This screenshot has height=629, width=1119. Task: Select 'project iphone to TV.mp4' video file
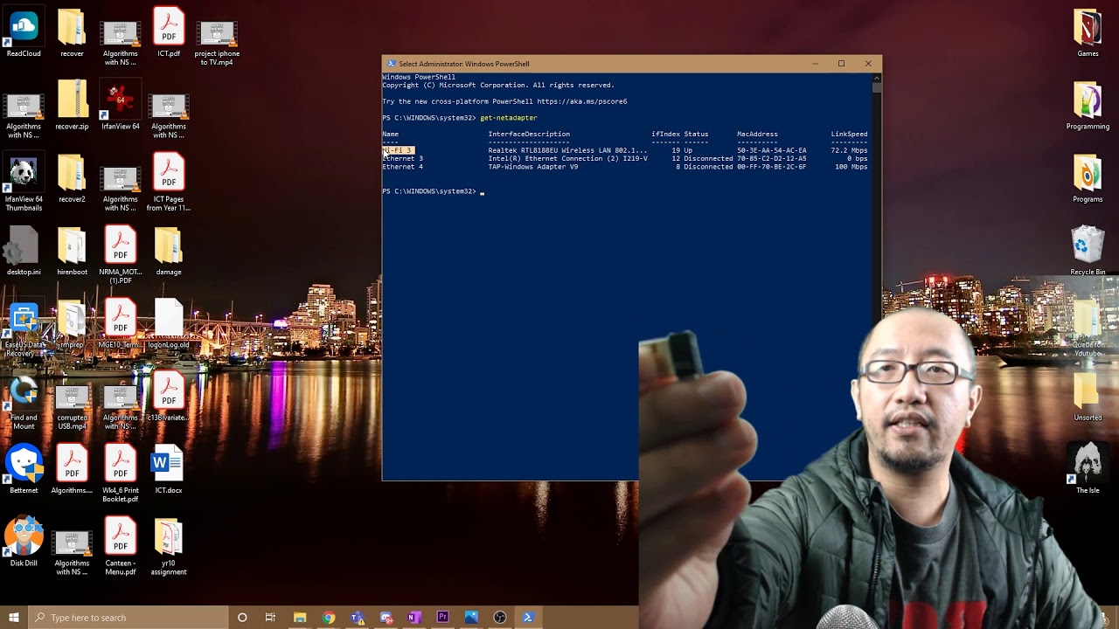coord(217,42)
